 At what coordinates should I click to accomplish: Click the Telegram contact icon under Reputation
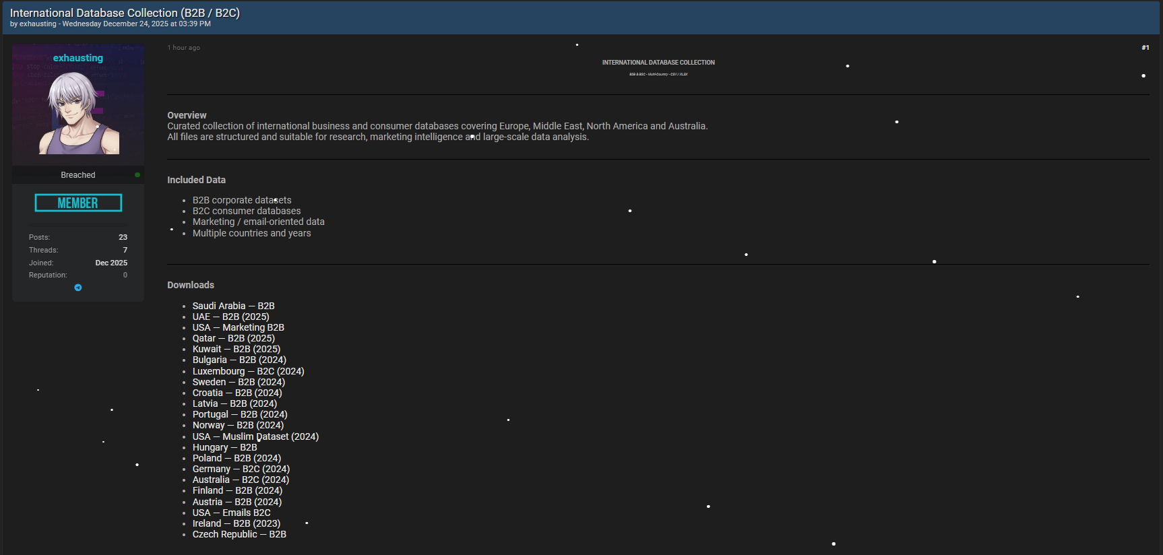78,288
